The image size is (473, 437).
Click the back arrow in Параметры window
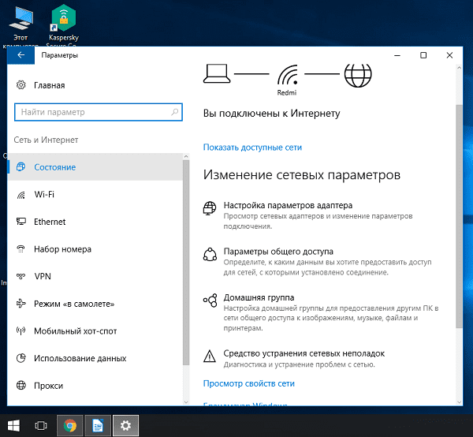pyautogui.click(x=20, y=55)
